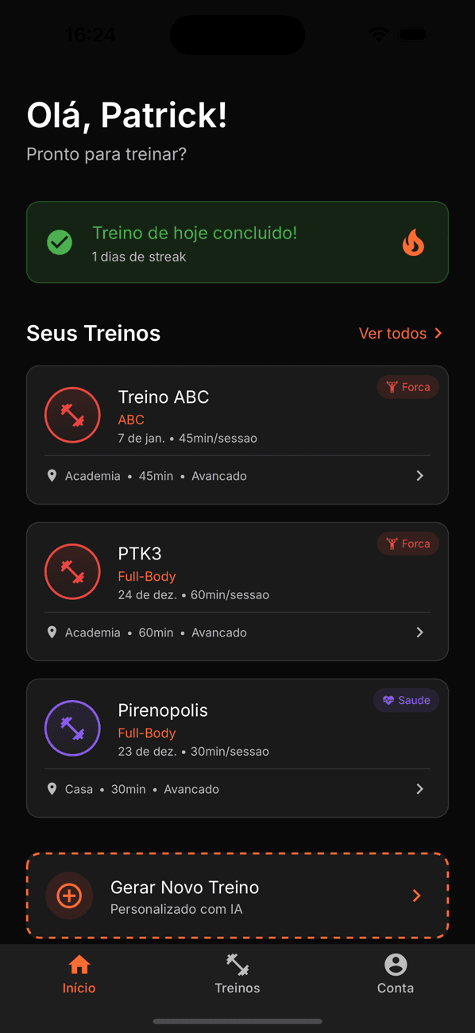Select the Forca badge on Treino ABC
The width and height of the screenshot is (475, 1033).
click(407, 387)
